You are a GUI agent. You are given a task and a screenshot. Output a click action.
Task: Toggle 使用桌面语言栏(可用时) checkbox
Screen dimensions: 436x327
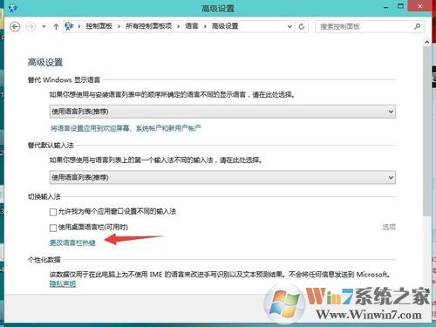[53, 228]
